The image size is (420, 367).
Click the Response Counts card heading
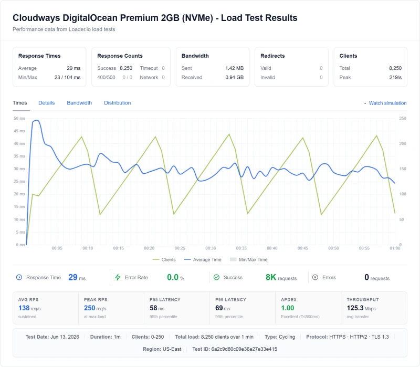tap(120, 56)
